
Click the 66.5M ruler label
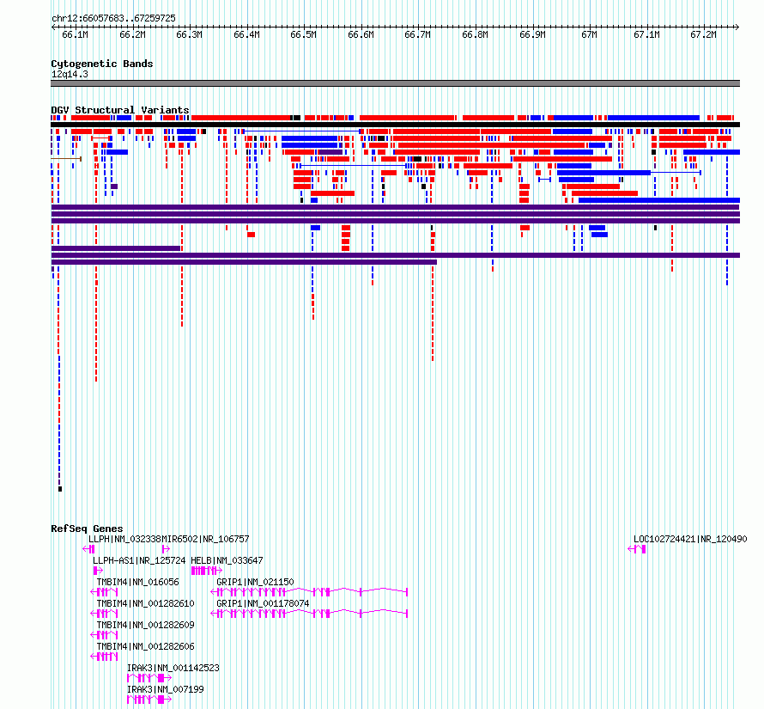[303, 34]
